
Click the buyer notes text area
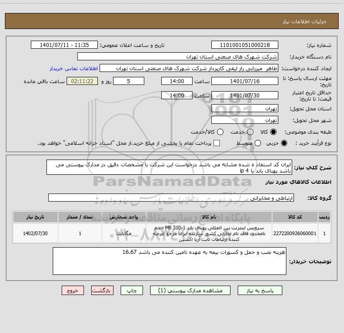169,261
